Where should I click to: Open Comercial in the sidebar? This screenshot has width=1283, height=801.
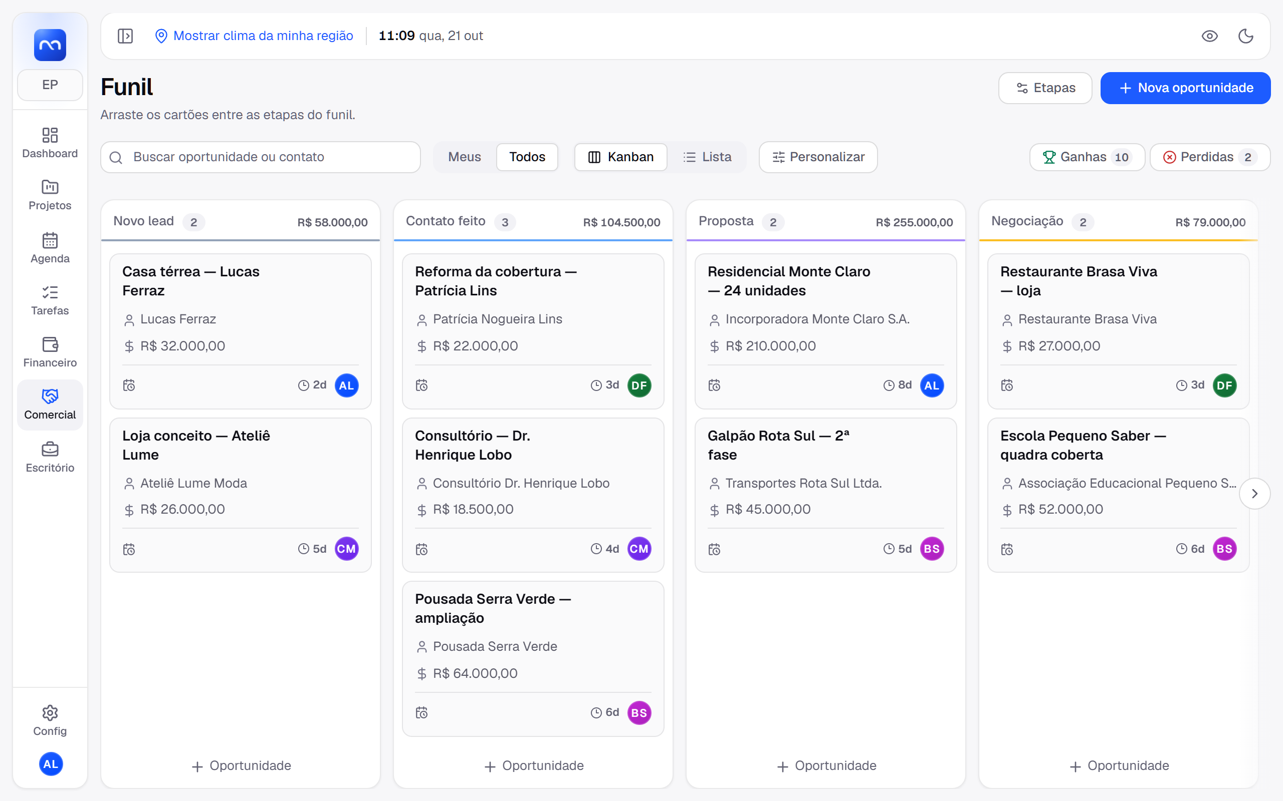coord(50,405)
